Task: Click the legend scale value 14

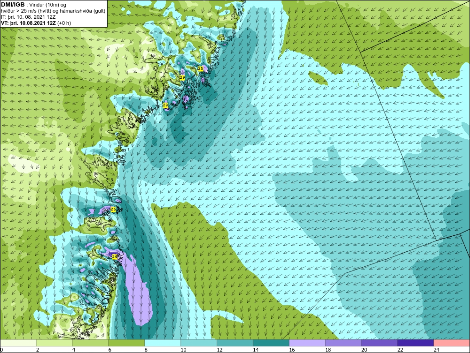Action: (x=256, y=350)
